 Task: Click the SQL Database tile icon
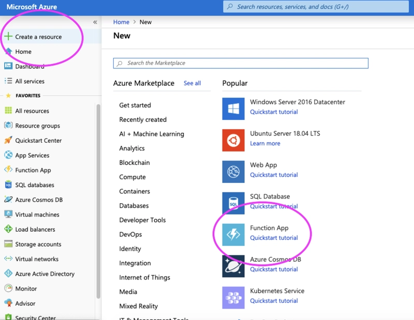(x=233, y=203)
